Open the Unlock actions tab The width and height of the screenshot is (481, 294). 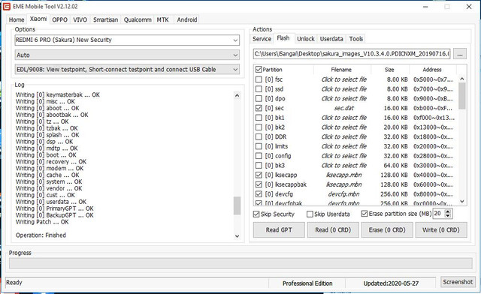click(x=306, y=39)
